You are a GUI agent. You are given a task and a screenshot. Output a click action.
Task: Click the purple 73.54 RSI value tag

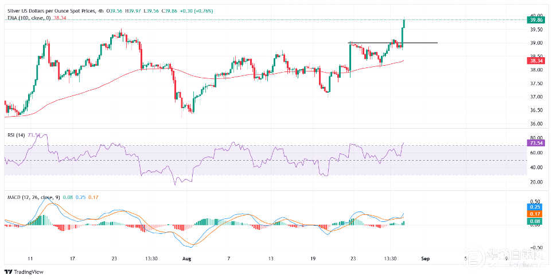[x=535, y=143]
